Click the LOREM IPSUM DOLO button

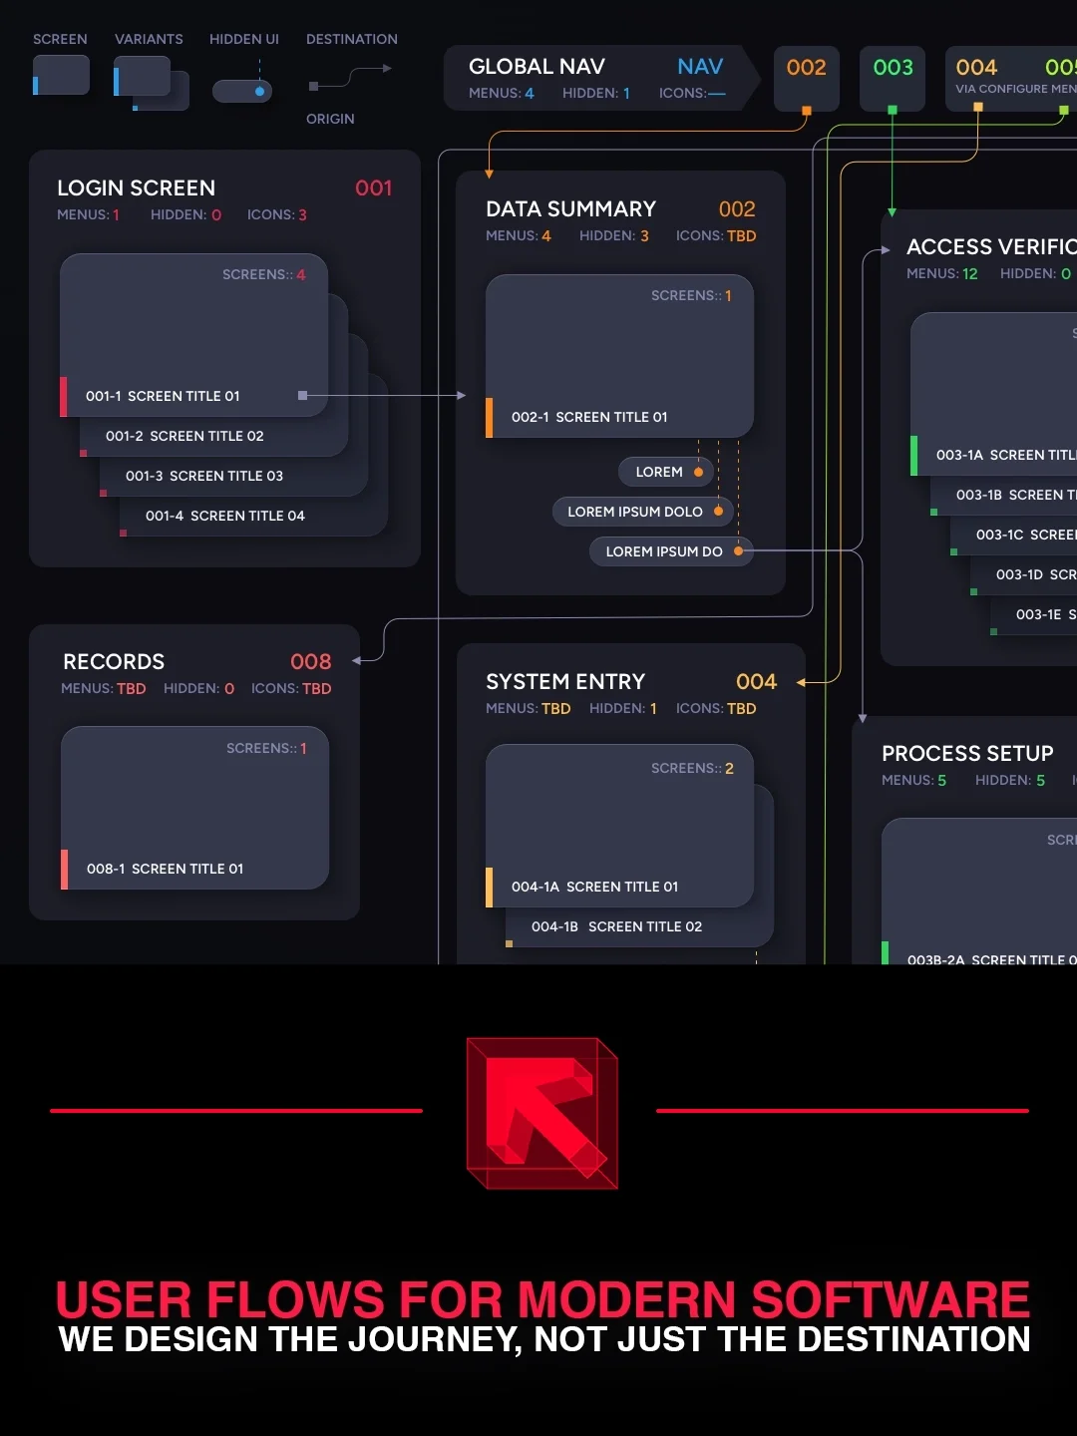(642, 511)
